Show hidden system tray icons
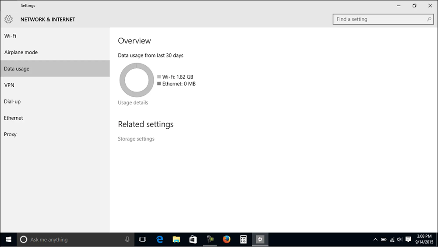Image resolution: width=438 pixels, height=247 pixels. (375, 240)
